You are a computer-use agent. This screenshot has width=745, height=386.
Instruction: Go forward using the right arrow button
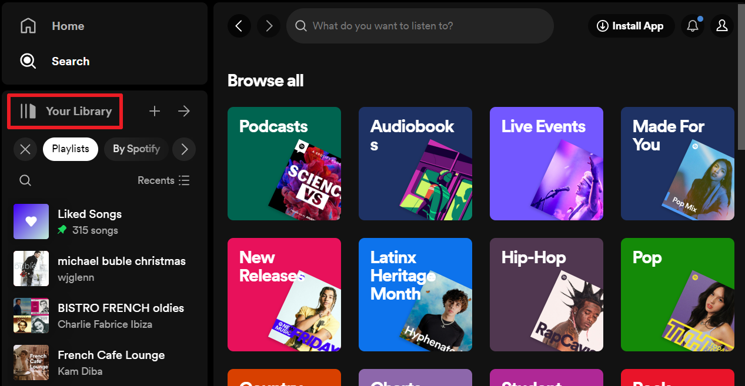[x=269, y=26]
